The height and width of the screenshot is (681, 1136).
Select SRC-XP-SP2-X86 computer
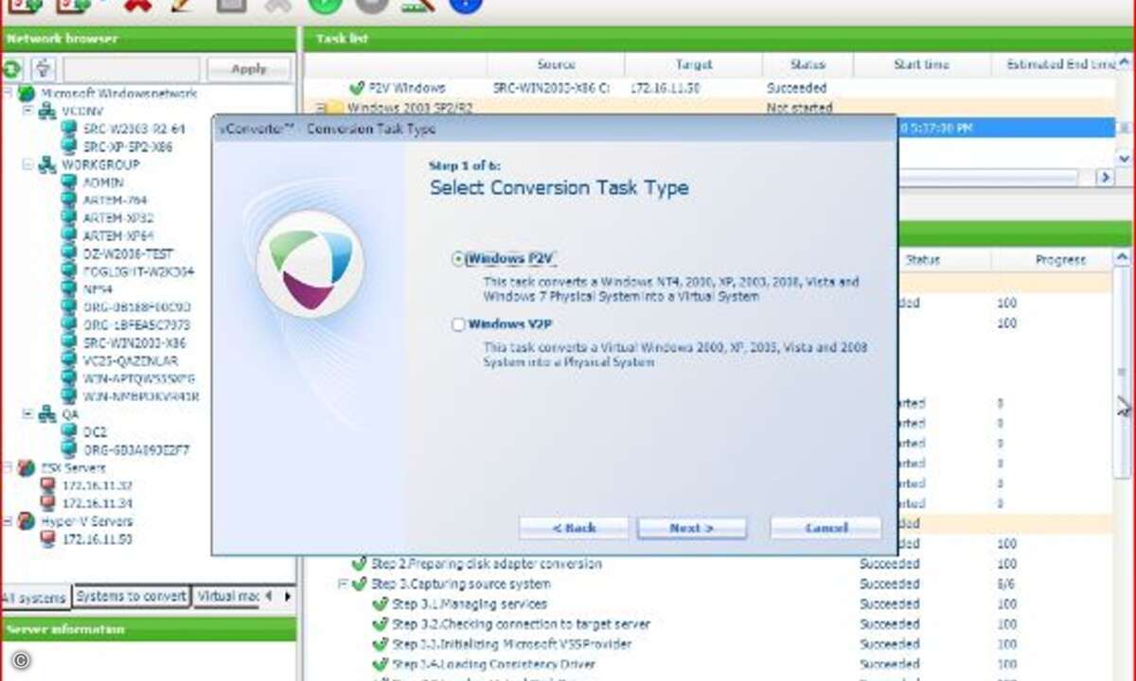128,147
